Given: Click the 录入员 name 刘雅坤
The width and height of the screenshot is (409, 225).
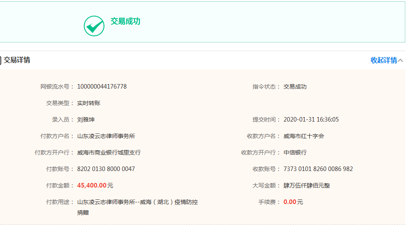Looking at the screenshot, I should click(86, 120).
